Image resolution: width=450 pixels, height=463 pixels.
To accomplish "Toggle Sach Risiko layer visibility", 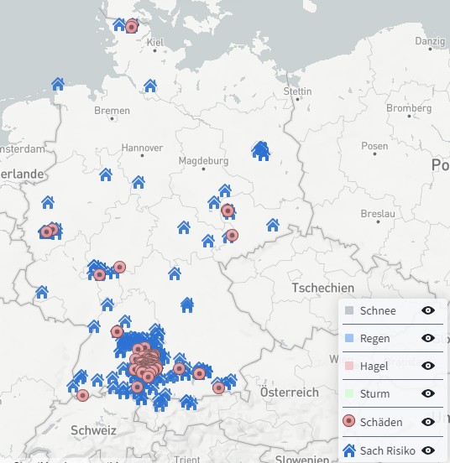I will [x=428, y=450].
